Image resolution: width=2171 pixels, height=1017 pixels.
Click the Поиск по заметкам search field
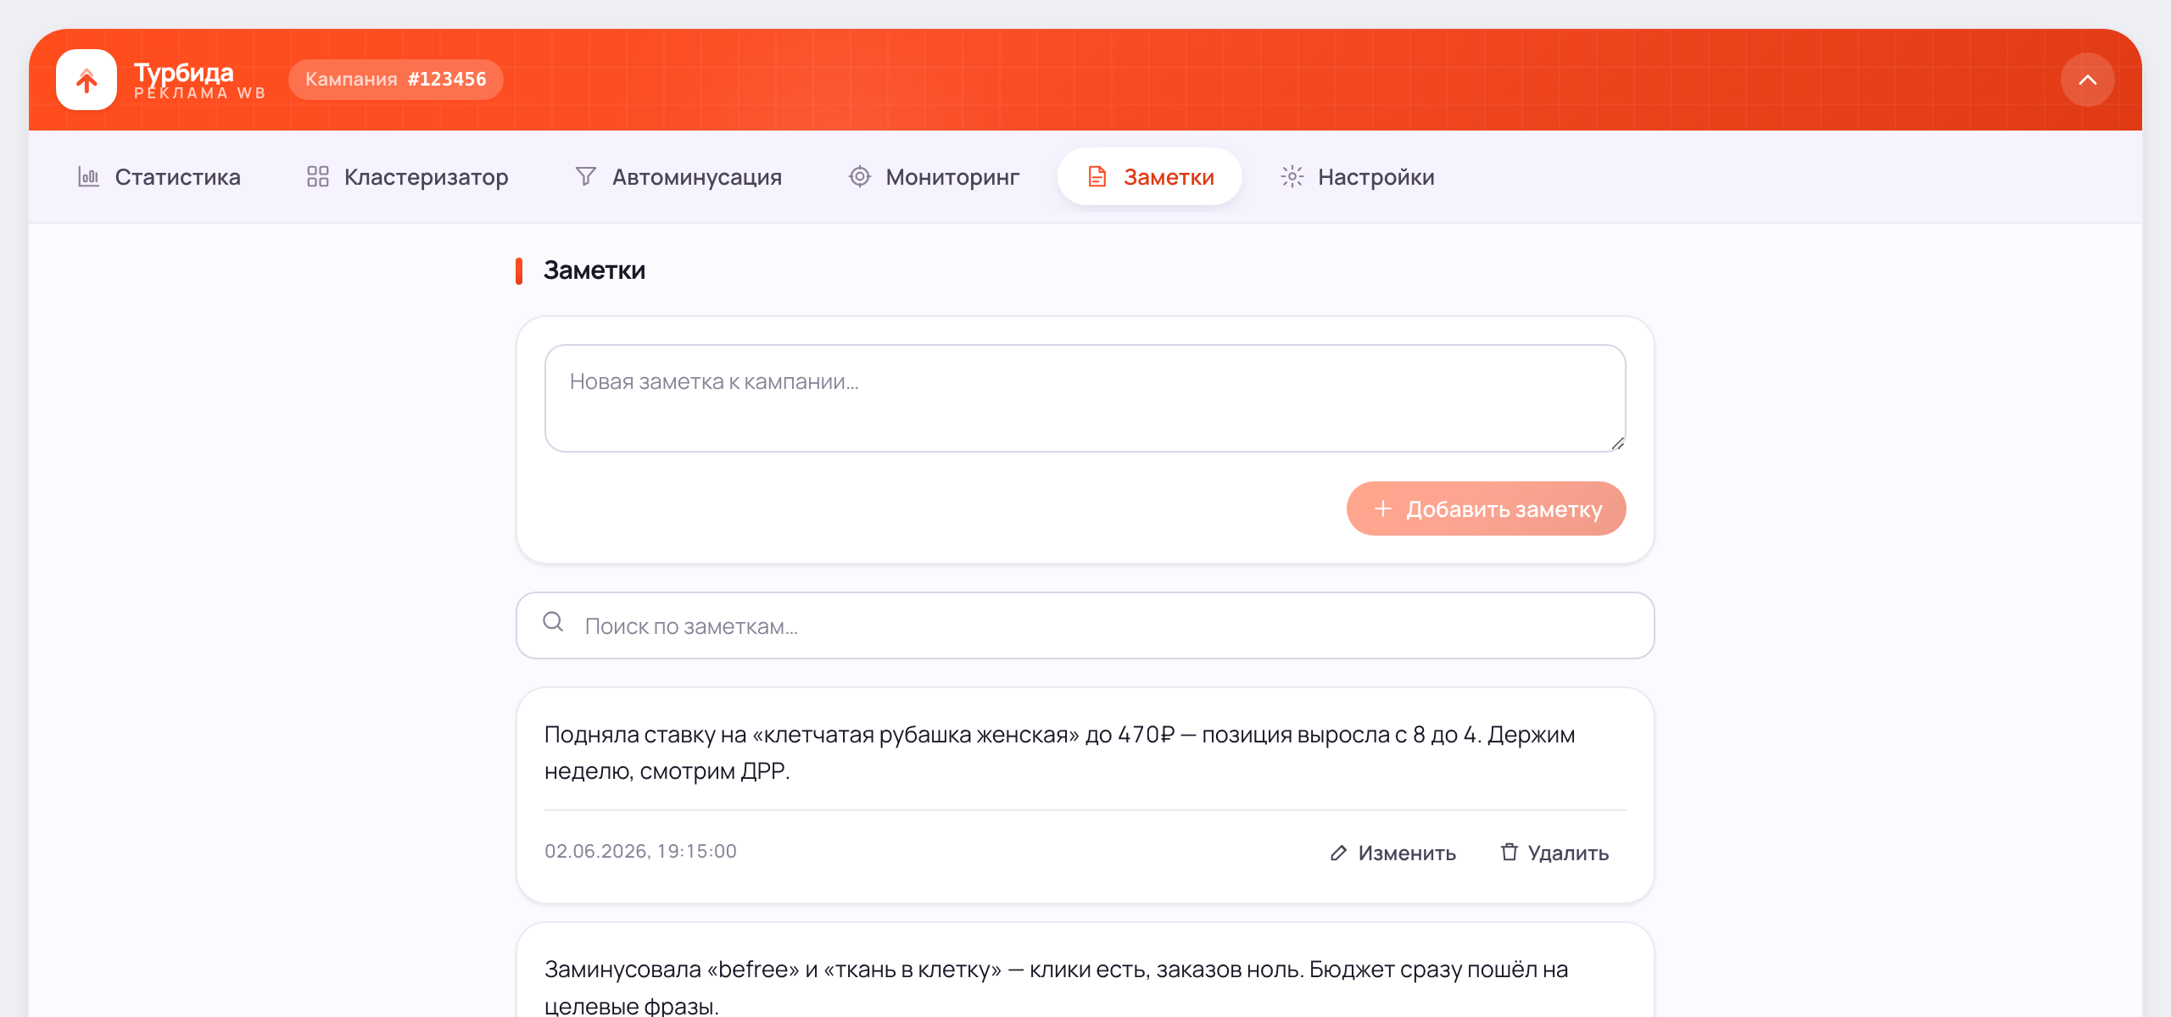point(1085,625)
